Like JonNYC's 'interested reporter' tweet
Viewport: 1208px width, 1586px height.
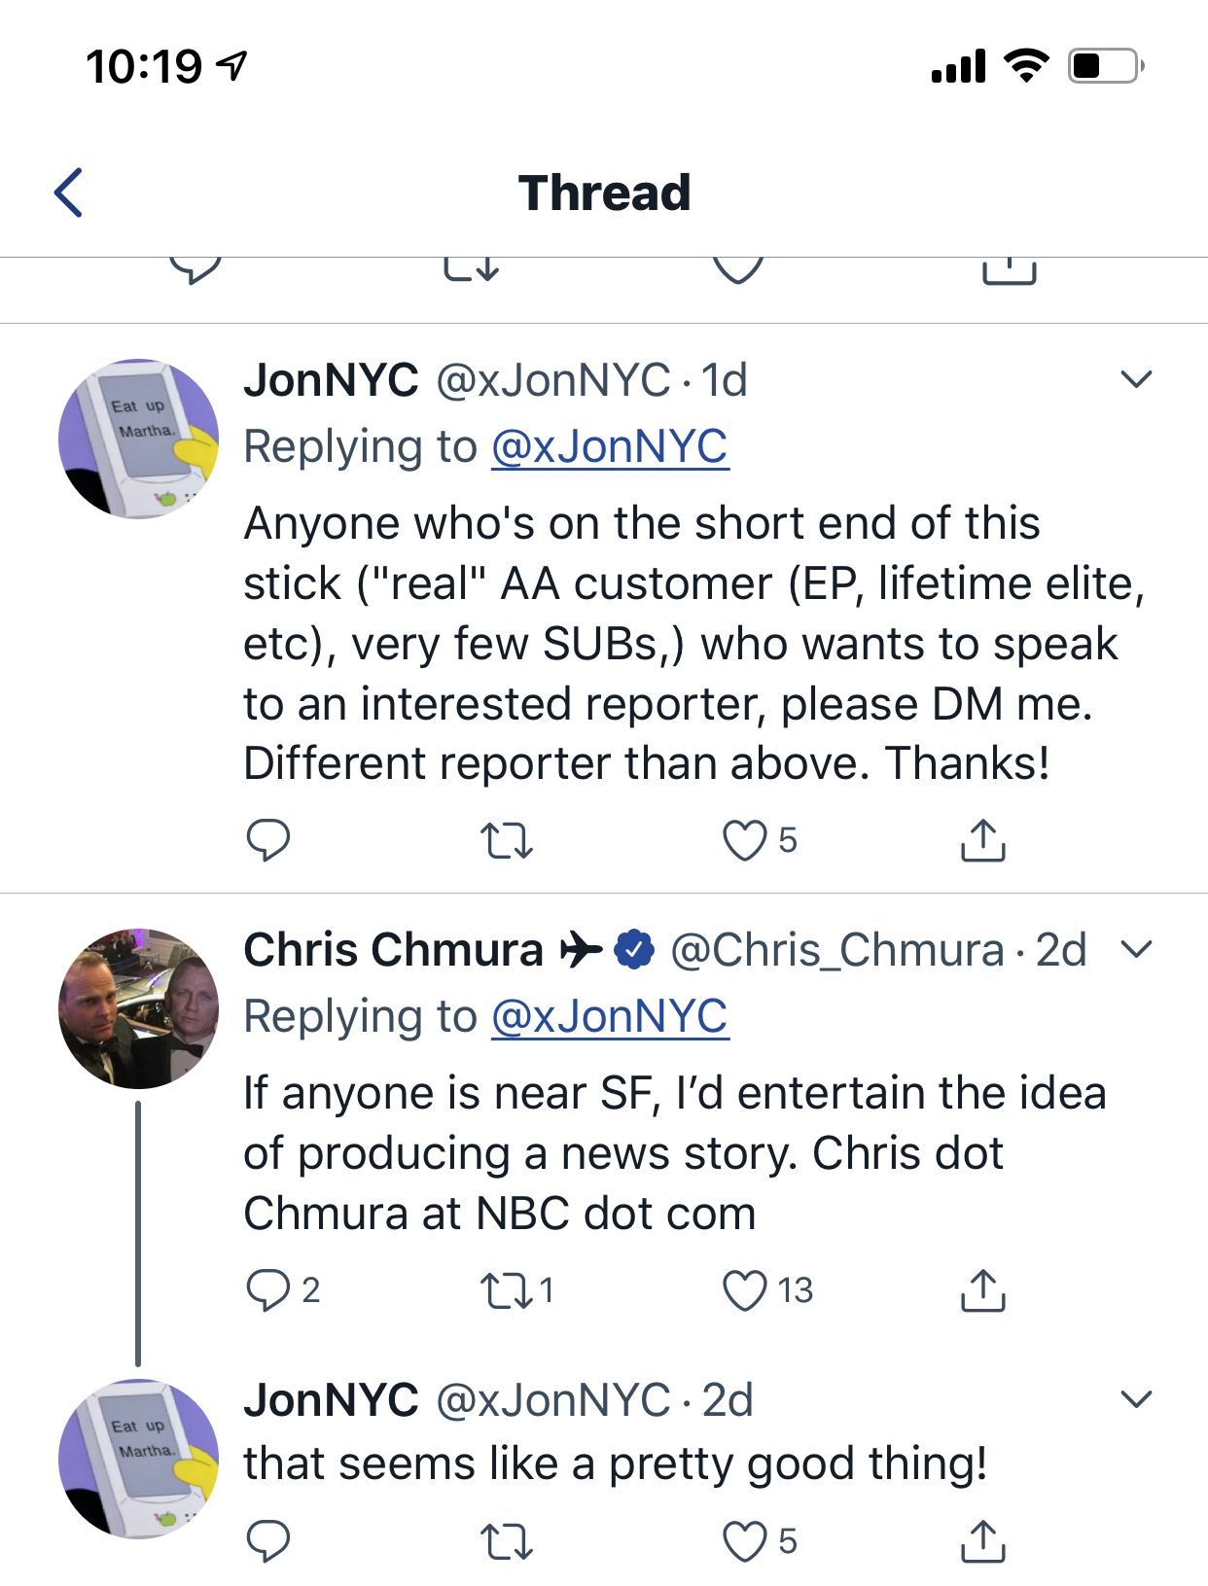[x=745, y=840]
